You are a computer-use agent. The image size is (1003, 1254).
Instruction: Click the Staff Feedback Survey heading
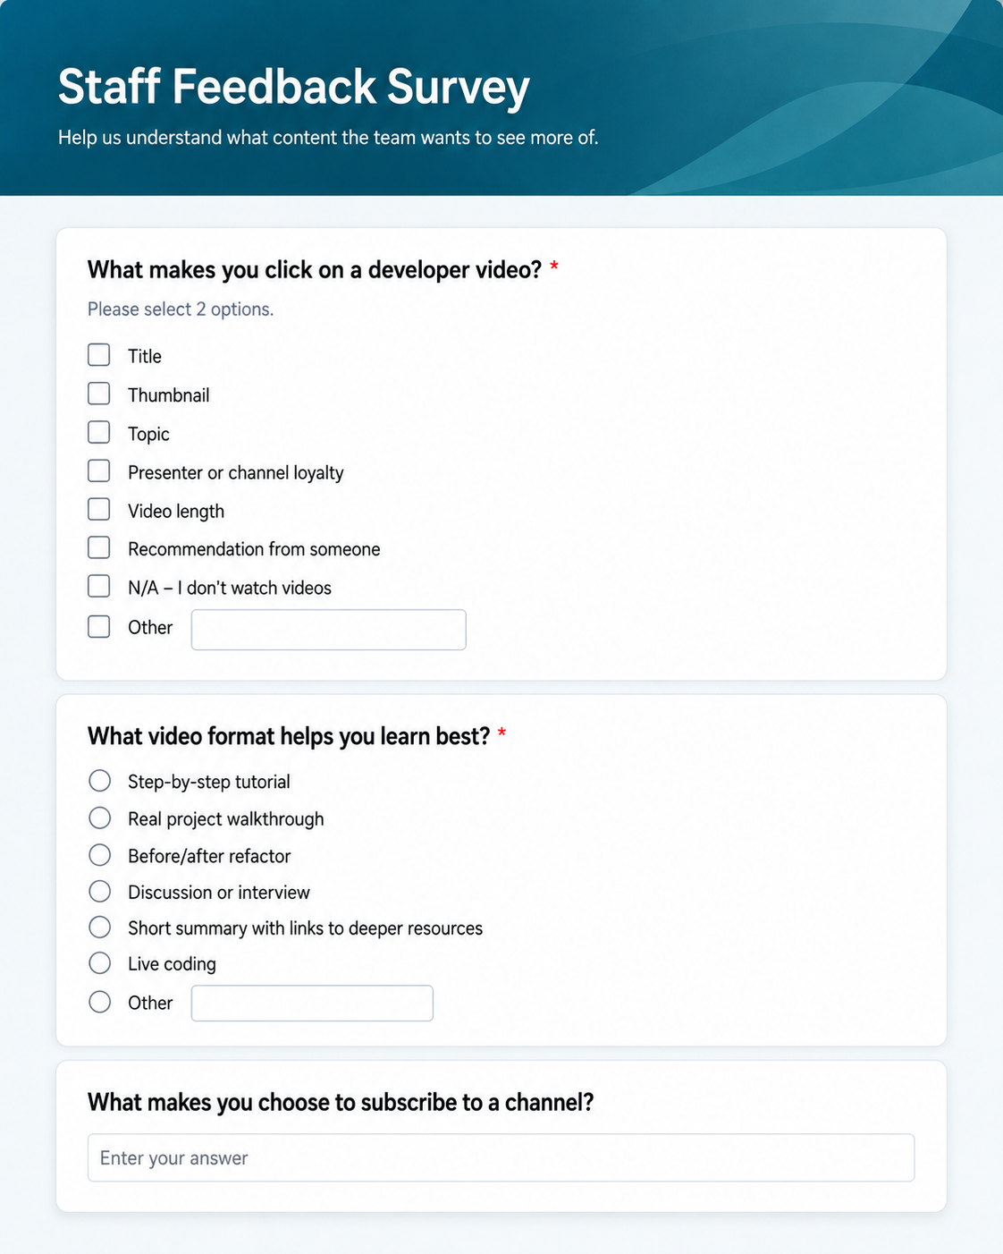[294, 88]
